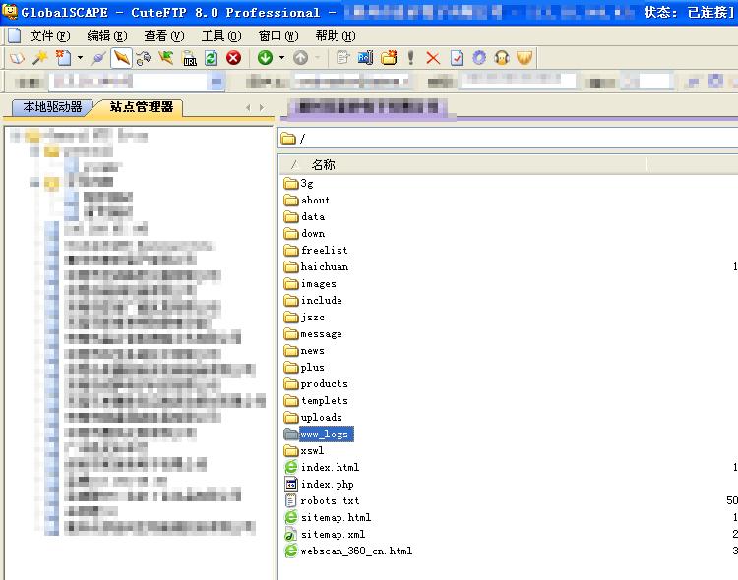Select the 站点管理器 tab

pyautogui.click(x=141, y=107)
